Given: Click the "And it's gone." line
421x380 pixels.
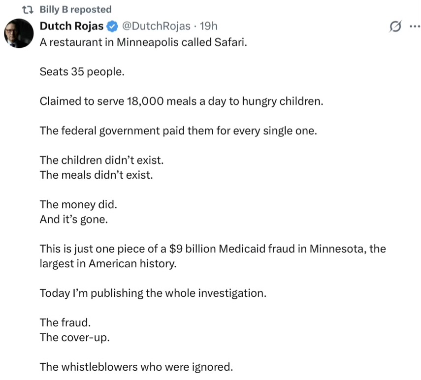Looking at the screenshot, I should pyautogui.click(x=73, y=219).
